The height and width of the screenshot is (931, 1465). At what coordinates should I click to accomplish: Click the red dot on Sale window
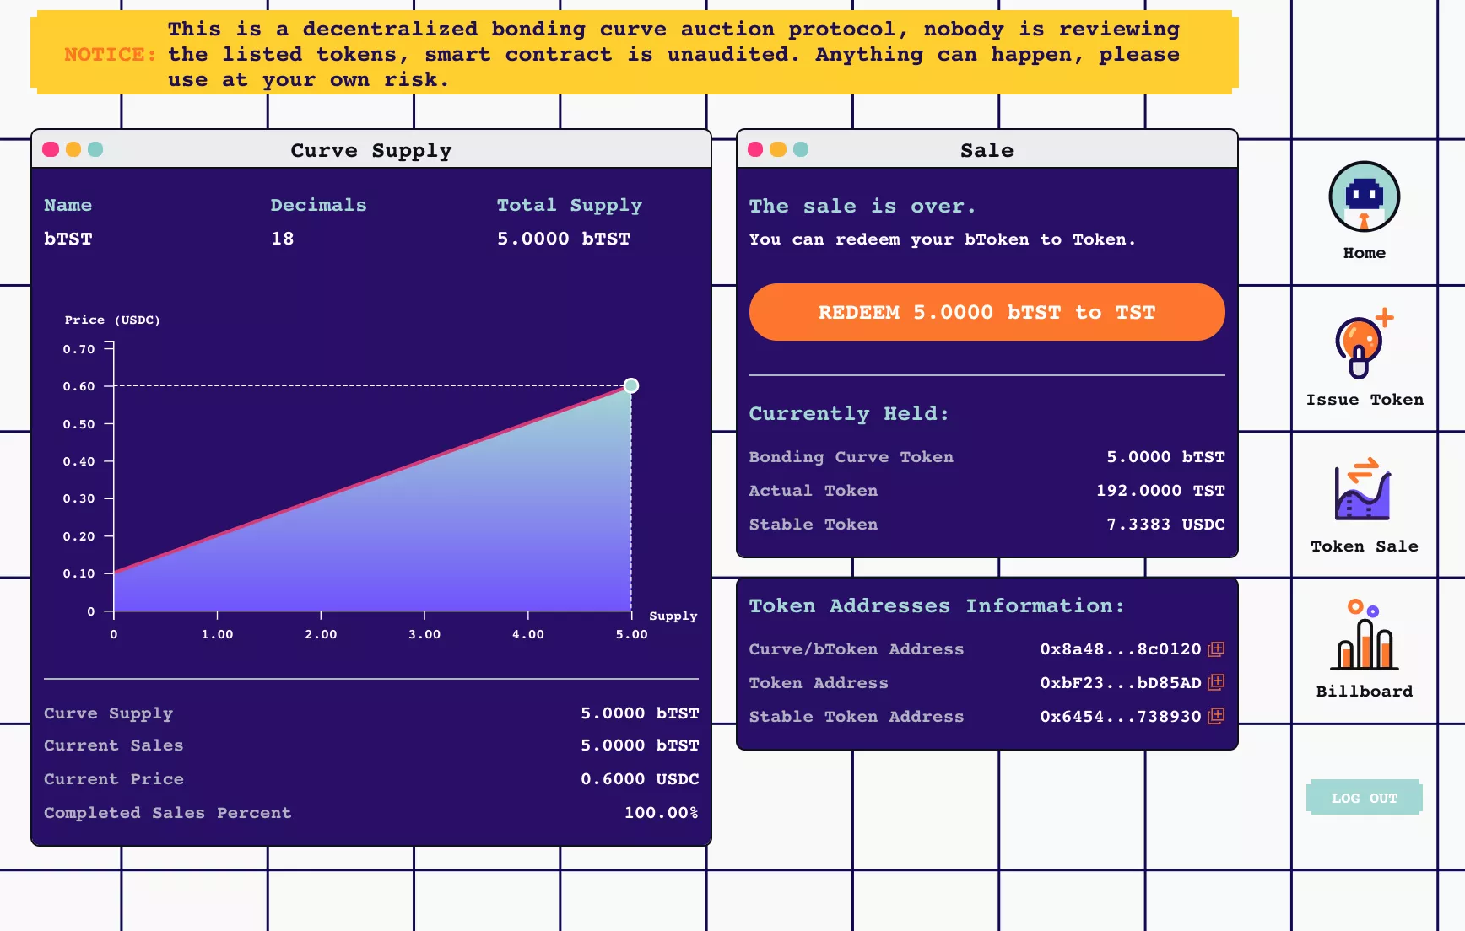pyautogui.click(x=755, y=149)
